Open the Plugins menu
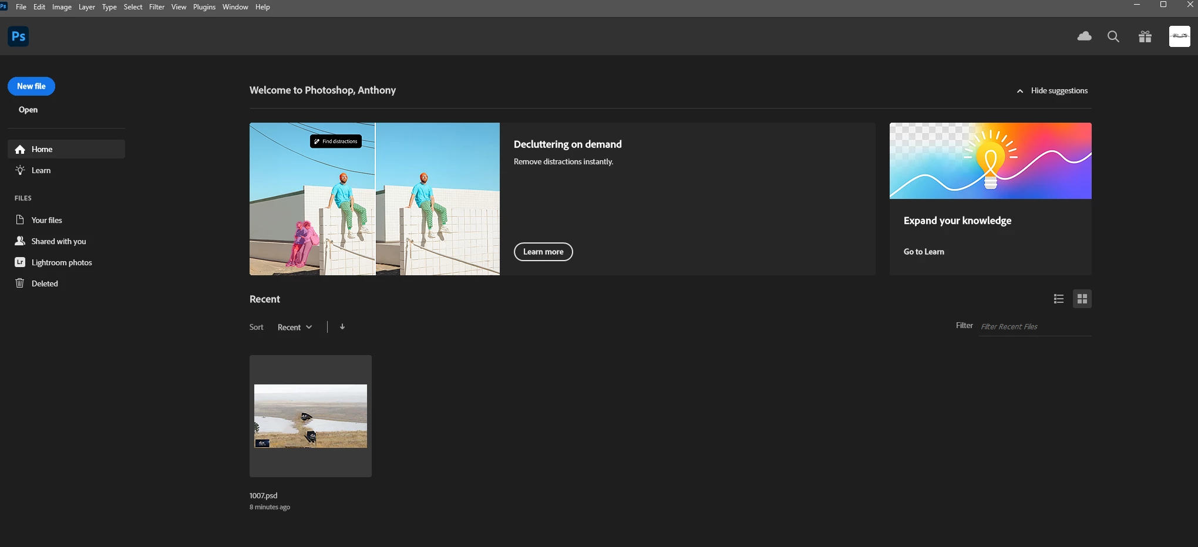This screenshot has width=1198, height=547. [204, 7]
